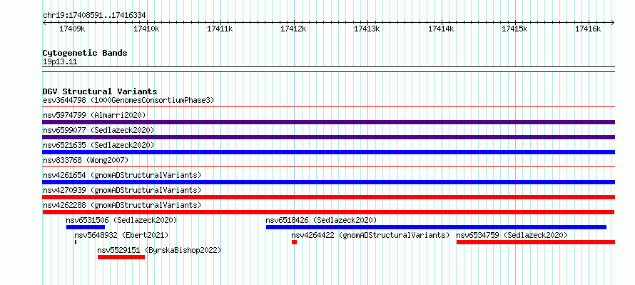Click the 17409k ruler position
The height and width of the screenshot is (285, 635).
pyautogui.click(x=72, y=29)
